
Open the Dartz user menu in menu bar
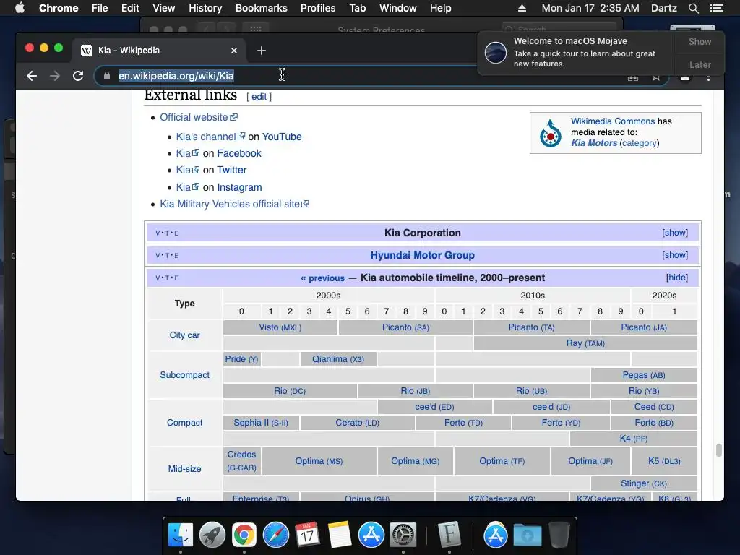(663, 8)
